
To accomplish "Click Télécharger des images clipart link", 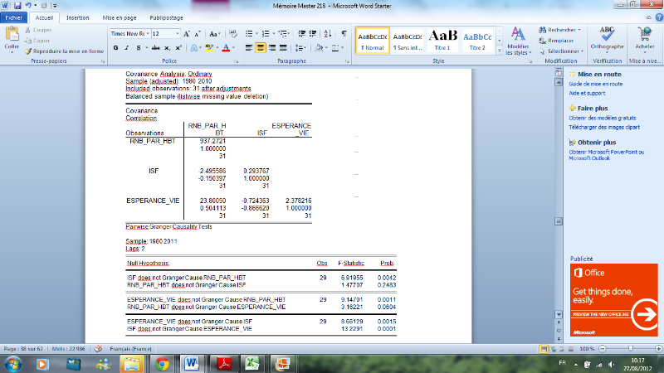I will pos(606,125).
